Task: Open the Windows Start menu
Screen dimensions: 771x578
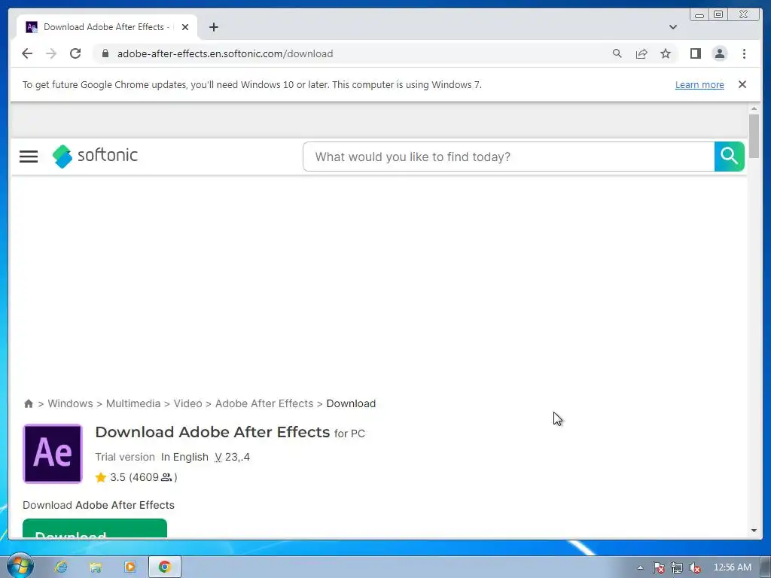Action: tap(20, 567)
